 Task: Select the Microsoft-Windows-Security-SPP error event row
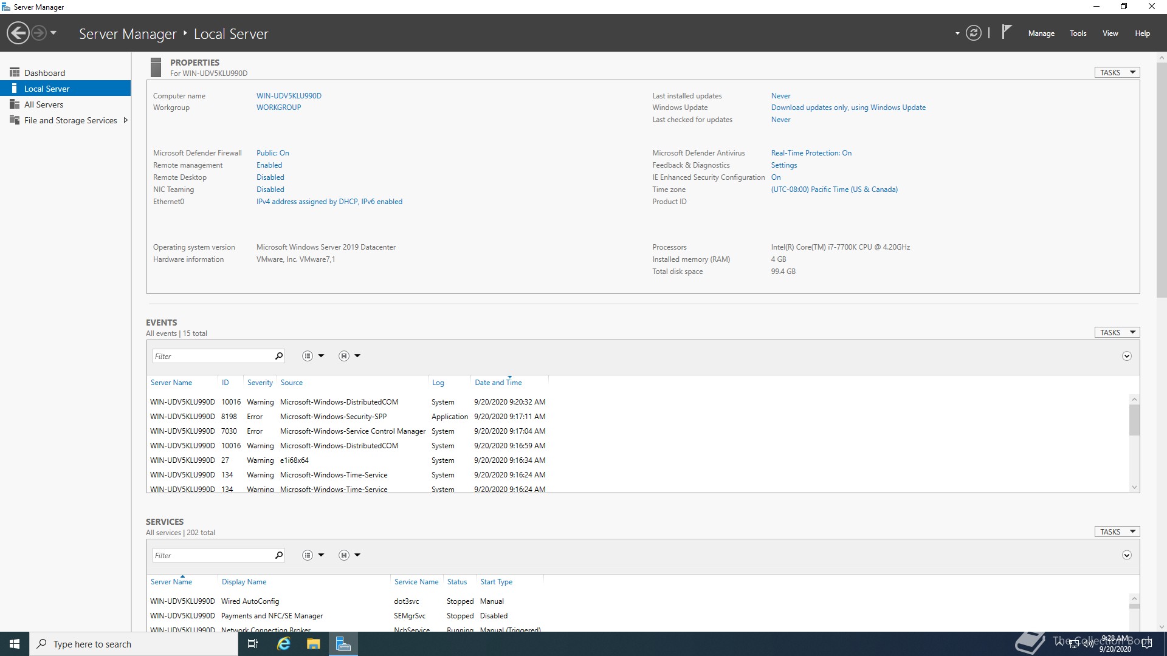(x=348, y=417)
